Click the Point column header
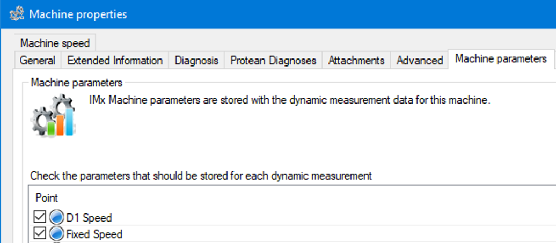 (x=47, y=198)
